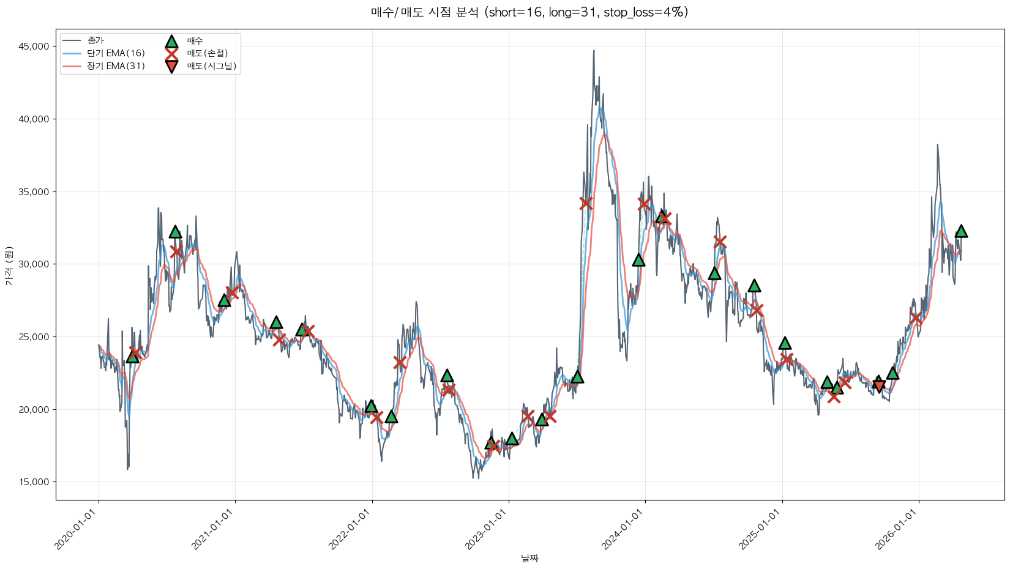Click the red X 매도(손절) legend icon

tap(171, 53)
